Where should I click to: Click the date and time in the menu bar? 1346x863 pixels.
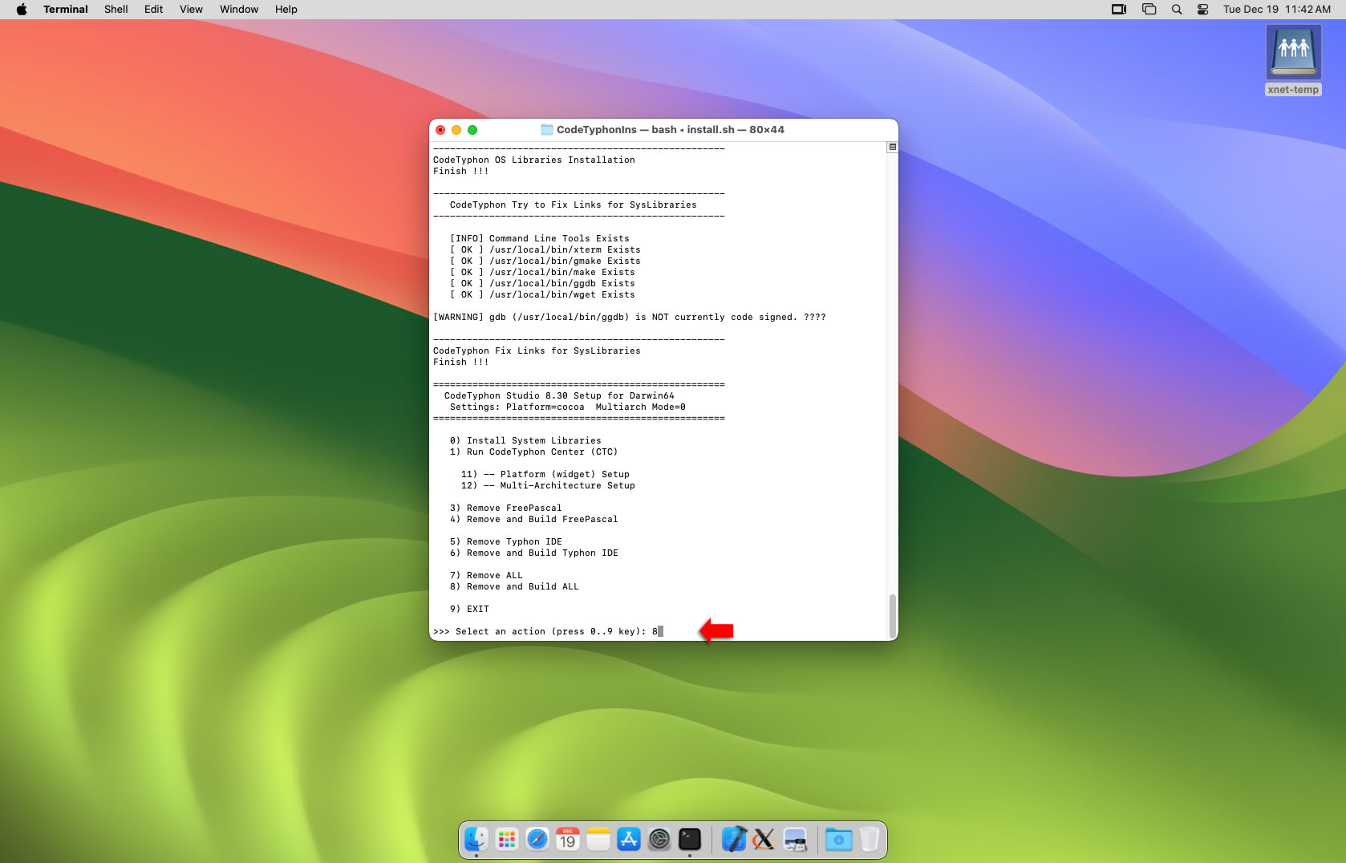click(1276, 10)
